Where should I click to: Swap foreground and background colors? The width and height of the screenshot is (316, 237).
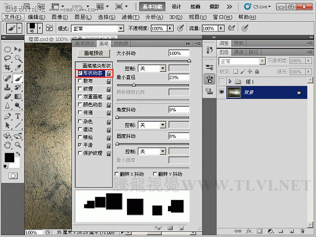pos(18,154)
